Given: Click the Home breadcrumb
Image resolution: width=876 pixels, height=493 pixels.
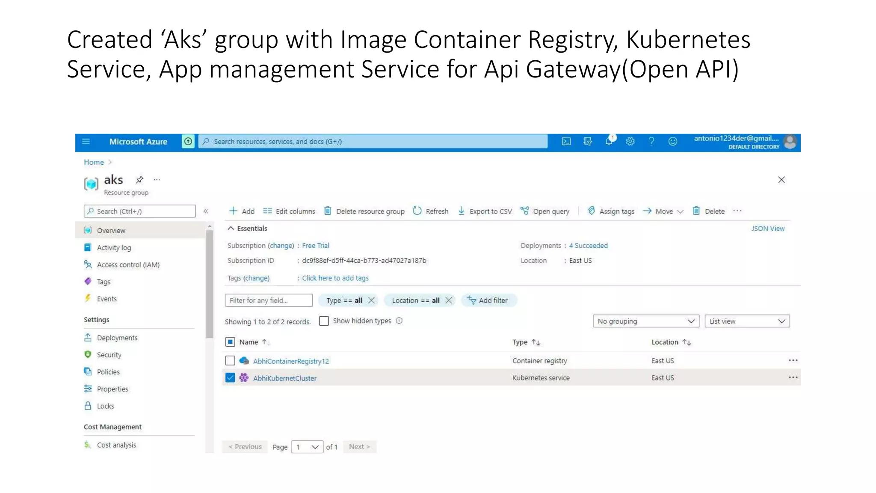Looking at the screenshot, I should [94, 162].
